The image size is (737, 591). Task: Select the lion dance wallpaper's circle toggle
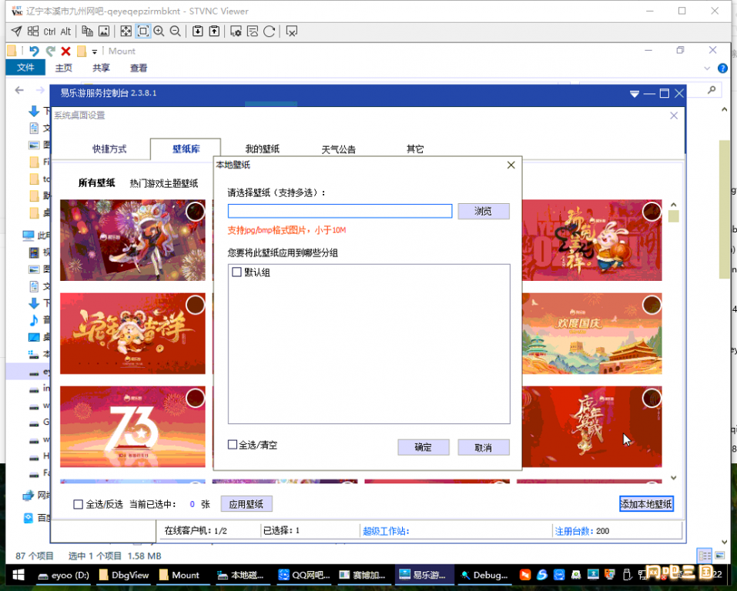(195, 212)
